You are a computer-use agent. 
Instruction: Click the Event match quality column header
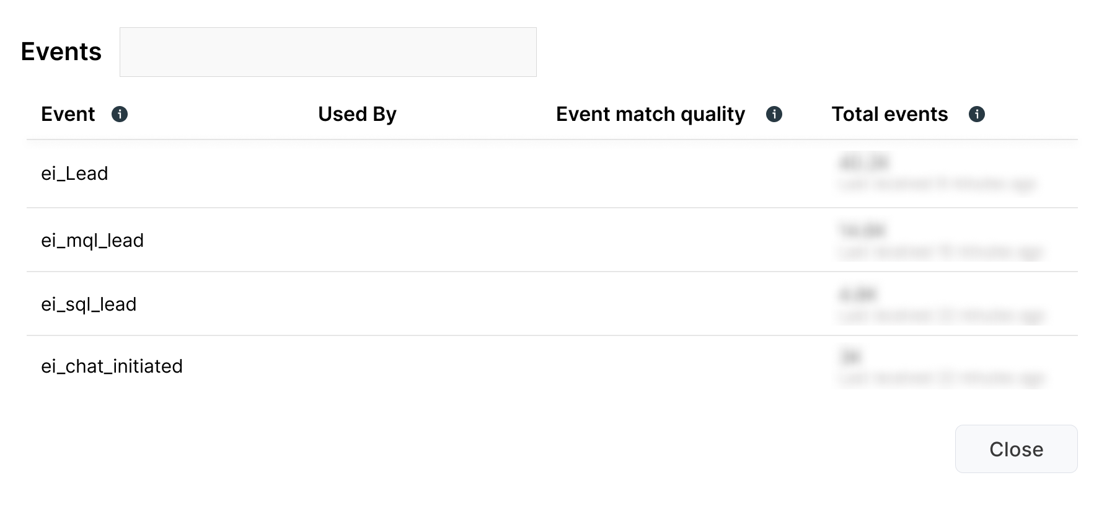pyautogui.click(x=650, y=114)
